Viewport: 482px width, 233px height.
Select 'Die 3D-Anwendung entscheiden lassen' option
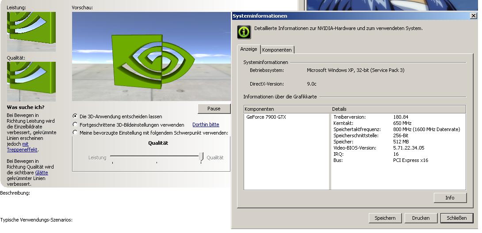coord(75,116)
